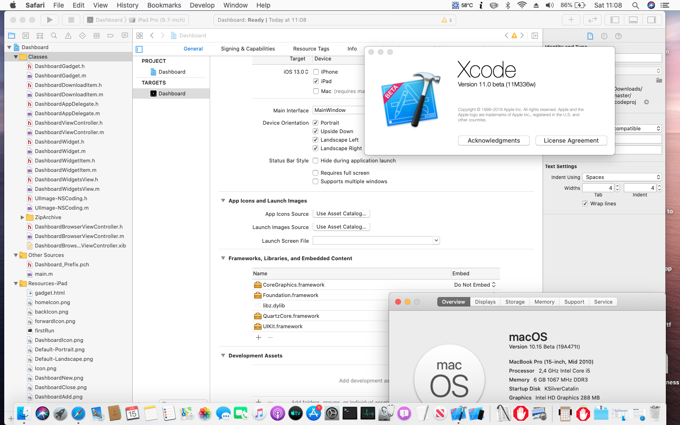Image resolution: width=680 pixels, height=425 pixels.
Task: Switch to the Info tab
Action: (x=352, y=49)
